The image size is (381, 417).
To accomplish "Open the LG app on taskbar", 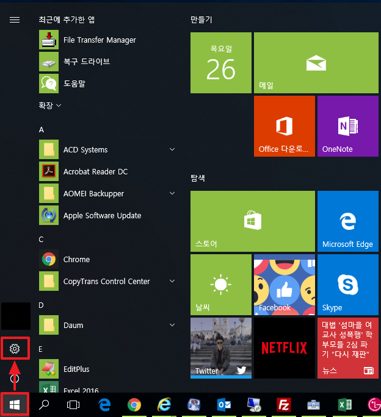I will (x=374, y=405).
